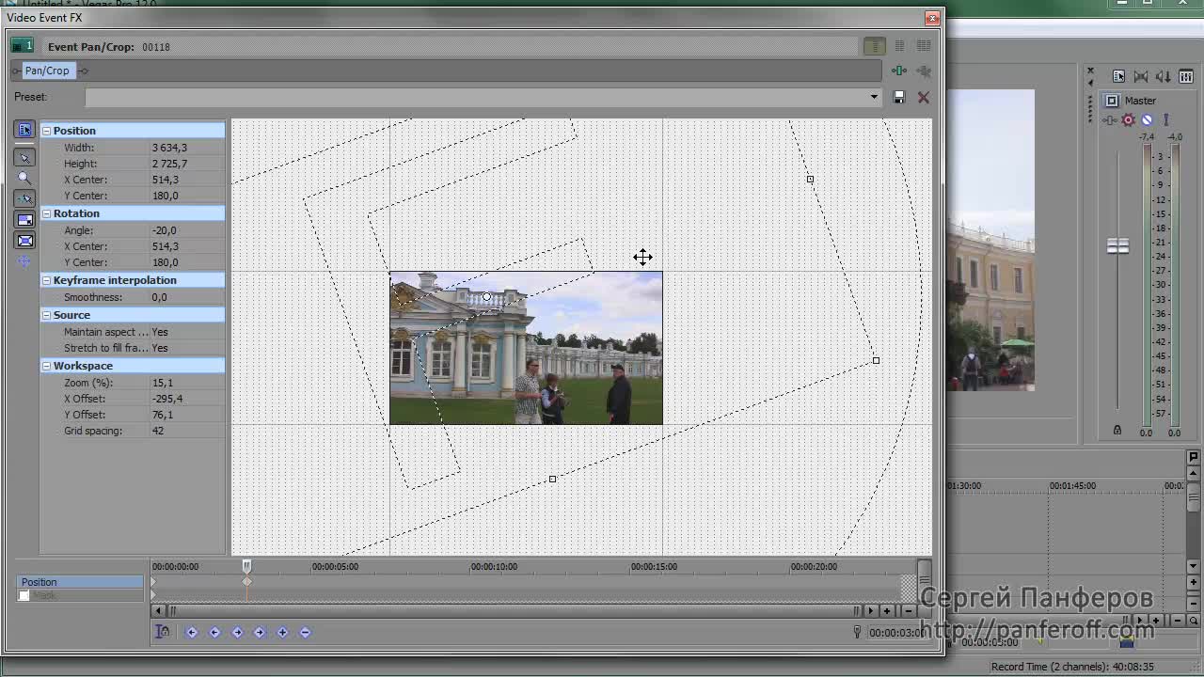Zoom out keyframe timeline minus button
This screenshot has height=677, width=1204.
[x=909, y=610]
